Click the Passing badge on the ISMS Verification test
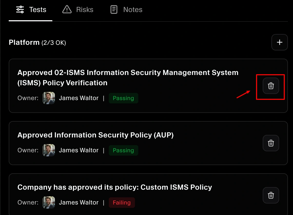The height and width of the screenshot is (215, 293). 123,98
